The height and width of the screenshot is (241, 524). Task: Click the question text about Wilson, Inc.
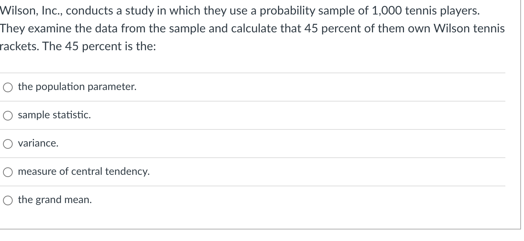click(x=224, y=28)
